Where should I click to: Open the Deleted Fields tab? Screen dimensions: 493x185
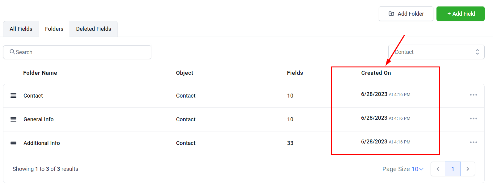pyautogui.click(x=94, y=29)
